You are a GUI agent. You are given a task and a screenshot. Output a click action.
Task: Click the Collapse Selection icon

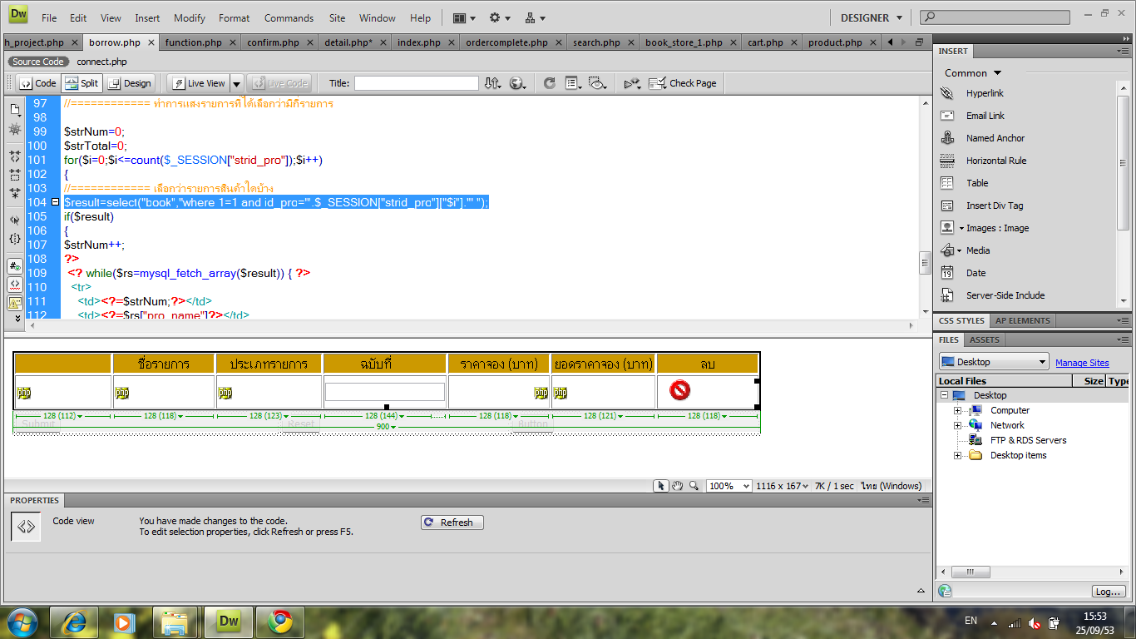[x=15, y=175]
